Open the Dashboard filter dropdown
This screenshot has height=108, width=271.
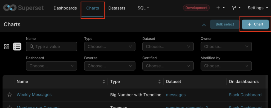coord(51,66)
